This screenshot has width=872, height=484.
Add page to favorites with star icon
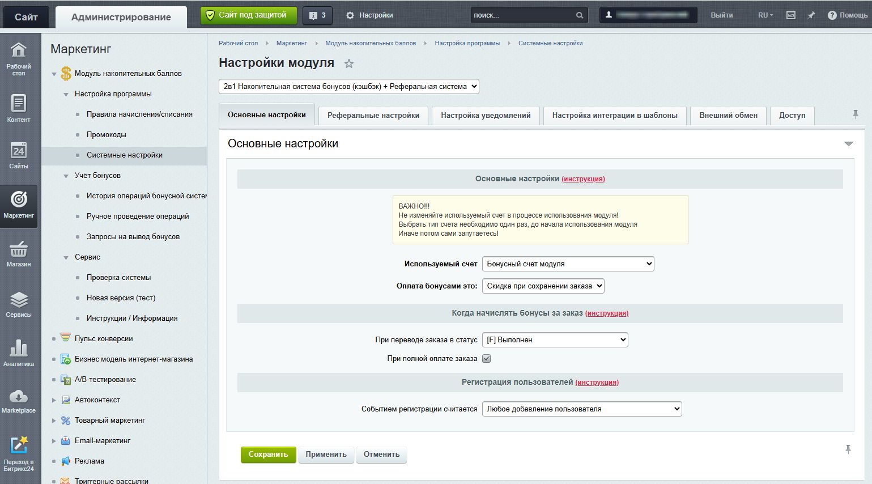click(x=349, y=63)
